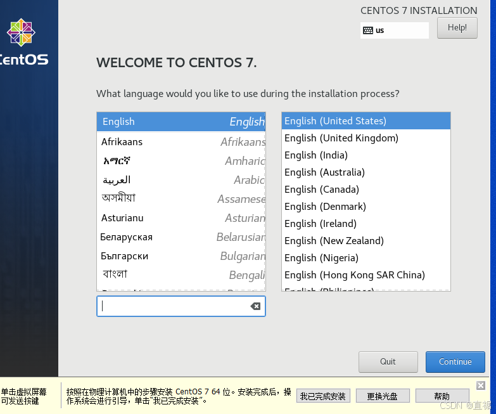Click the 帮助 button in the hint bar

pos(442,396)
